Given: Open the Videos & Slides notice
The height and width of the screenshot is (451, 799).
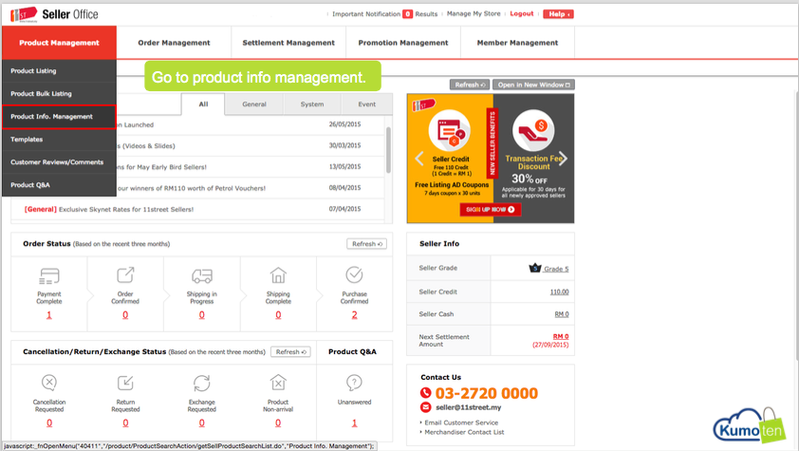Looking at the screenshot, I should tap(146, 146).
